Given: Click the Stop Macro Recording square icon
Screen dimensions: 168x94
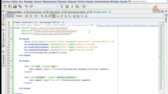Looking at the screenshot, I should point(86,16).
